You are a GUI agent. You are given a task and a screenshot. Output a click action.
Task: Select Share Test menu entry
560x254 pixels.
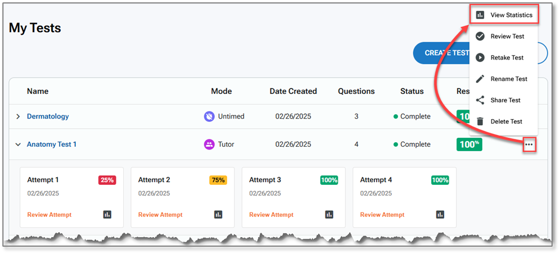[x=505, y=100]
